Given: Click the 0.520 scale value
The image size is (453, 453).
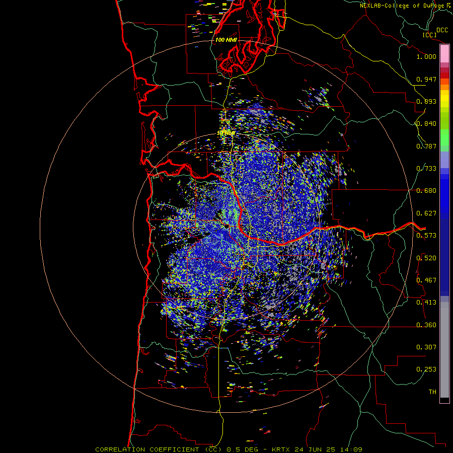Looking at the screenshot, I should (x=426, y=258).
